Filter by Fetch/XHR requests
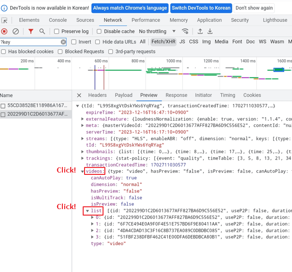 point(163,42)
